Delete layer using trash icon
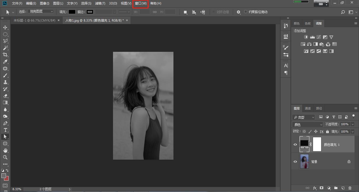 point(350,188)
